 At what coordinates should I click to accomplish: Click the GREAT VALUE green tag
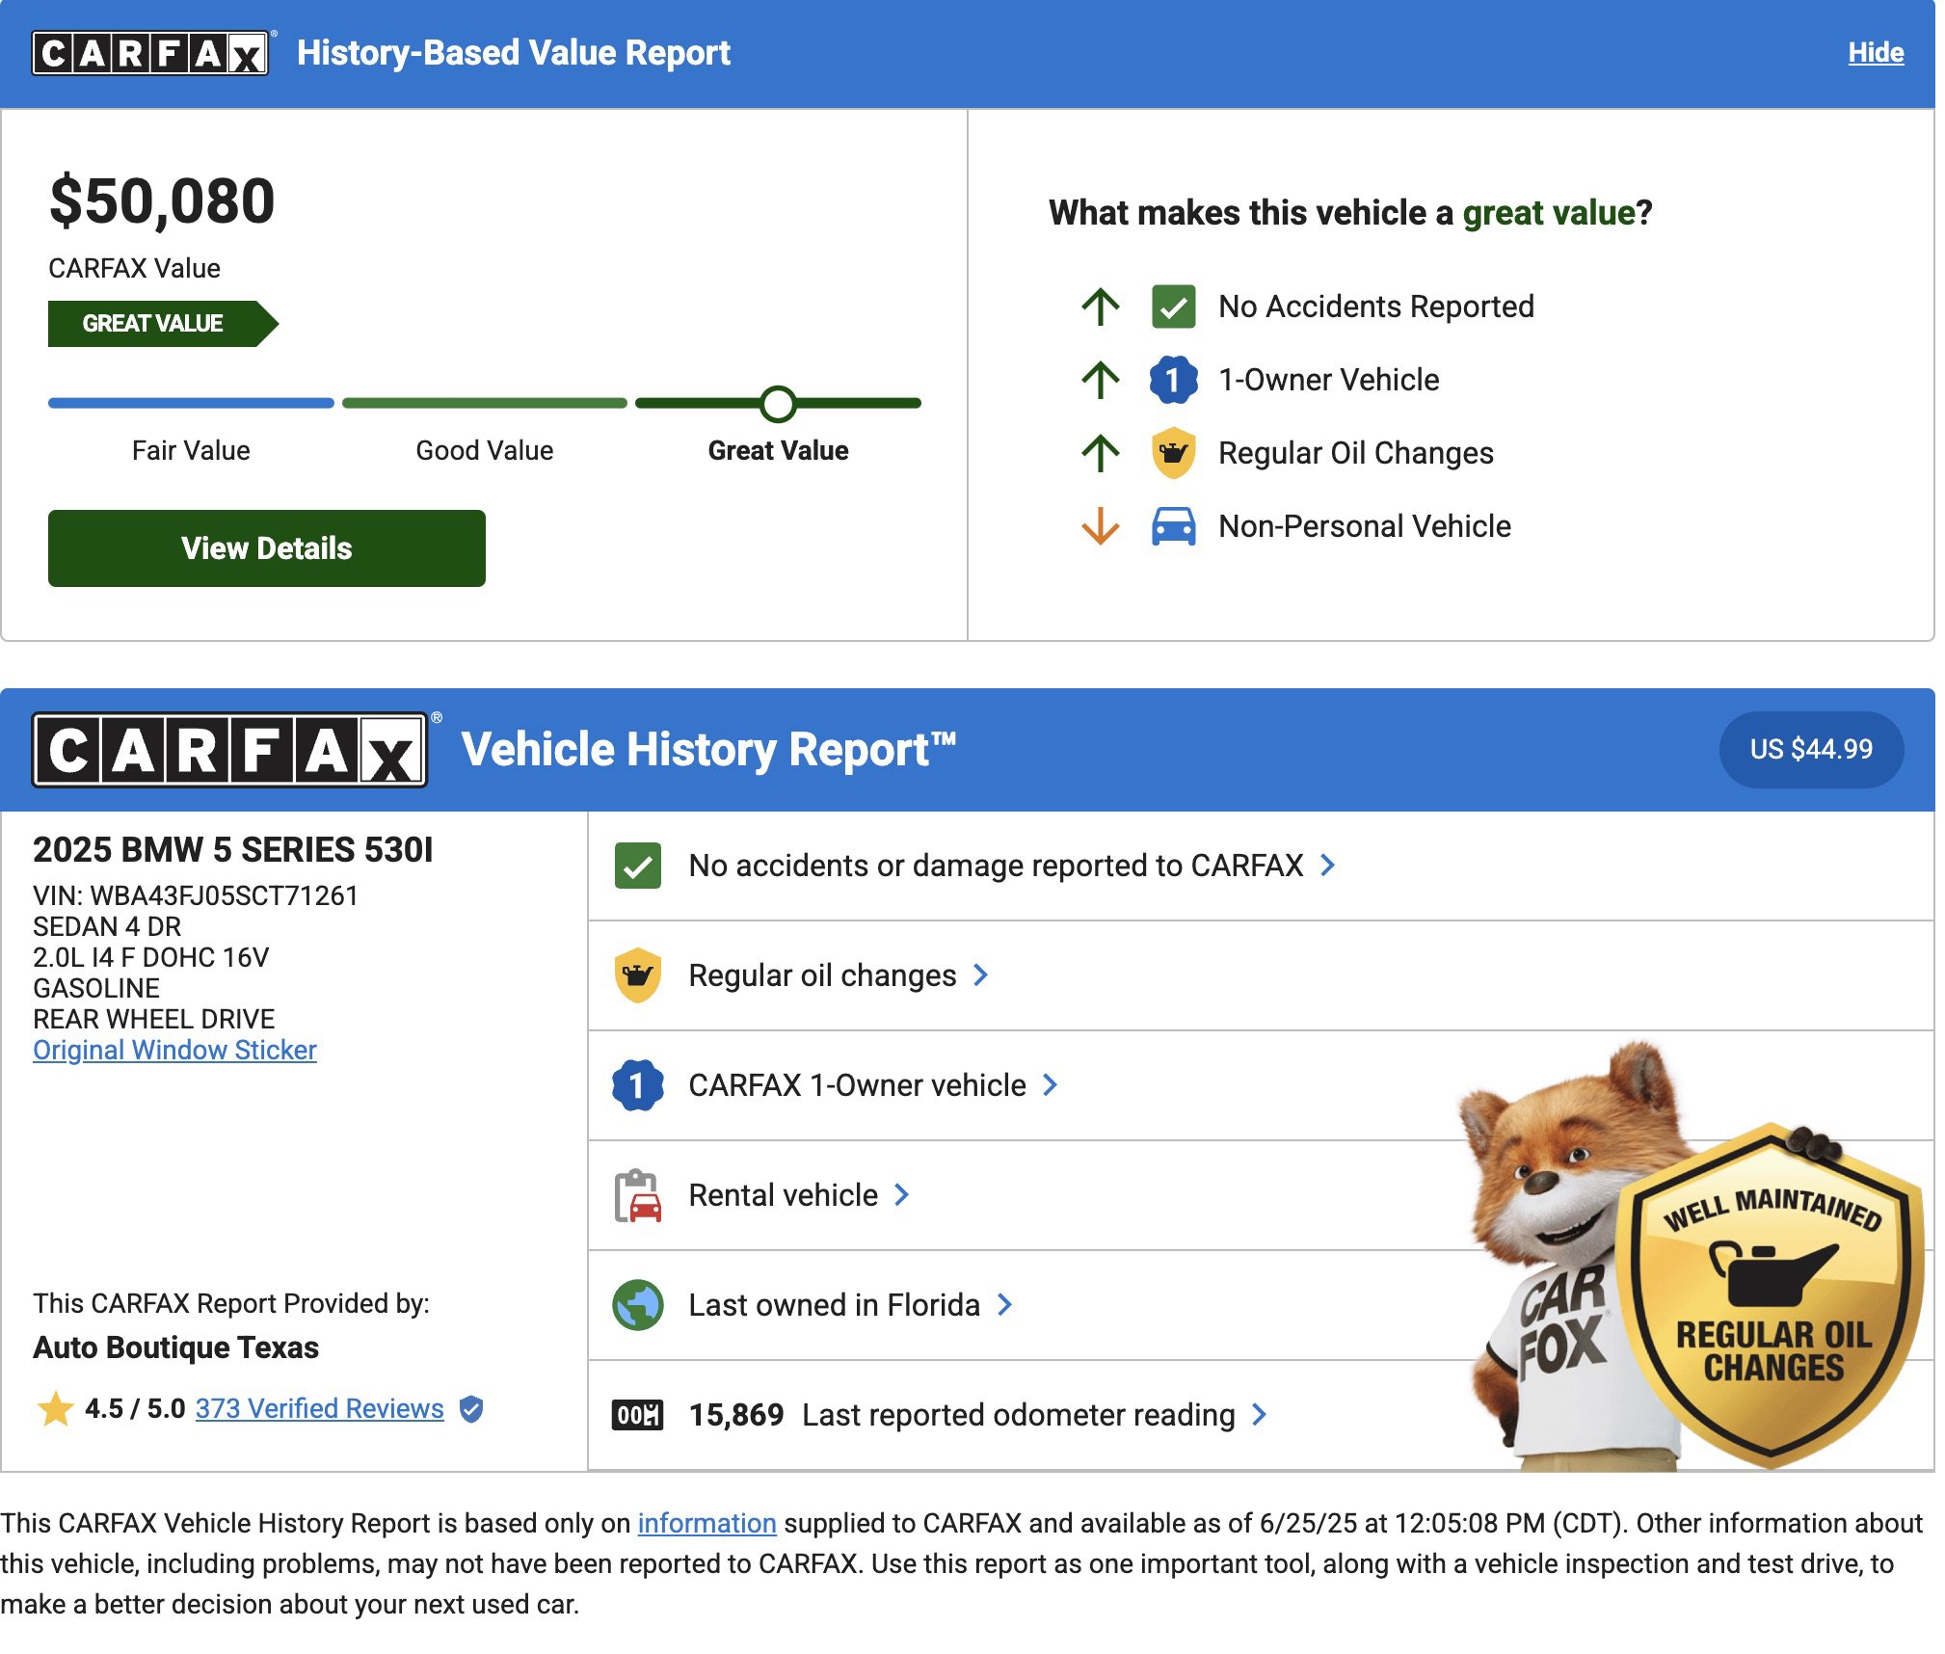point(162,324)
